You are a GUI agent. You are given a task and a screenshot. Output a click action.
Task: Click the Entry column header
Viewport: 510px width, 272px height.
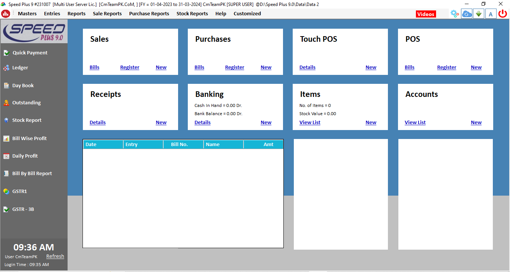click(143, 145)
